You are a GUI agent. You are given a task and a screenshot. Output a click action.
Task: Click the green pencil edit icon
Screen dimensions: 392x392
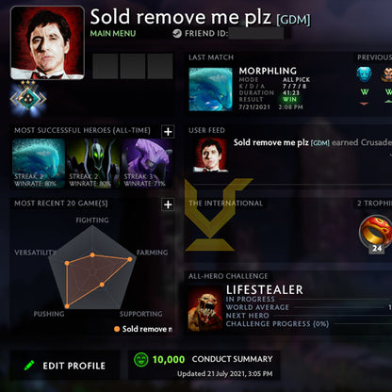coord(29,366)
